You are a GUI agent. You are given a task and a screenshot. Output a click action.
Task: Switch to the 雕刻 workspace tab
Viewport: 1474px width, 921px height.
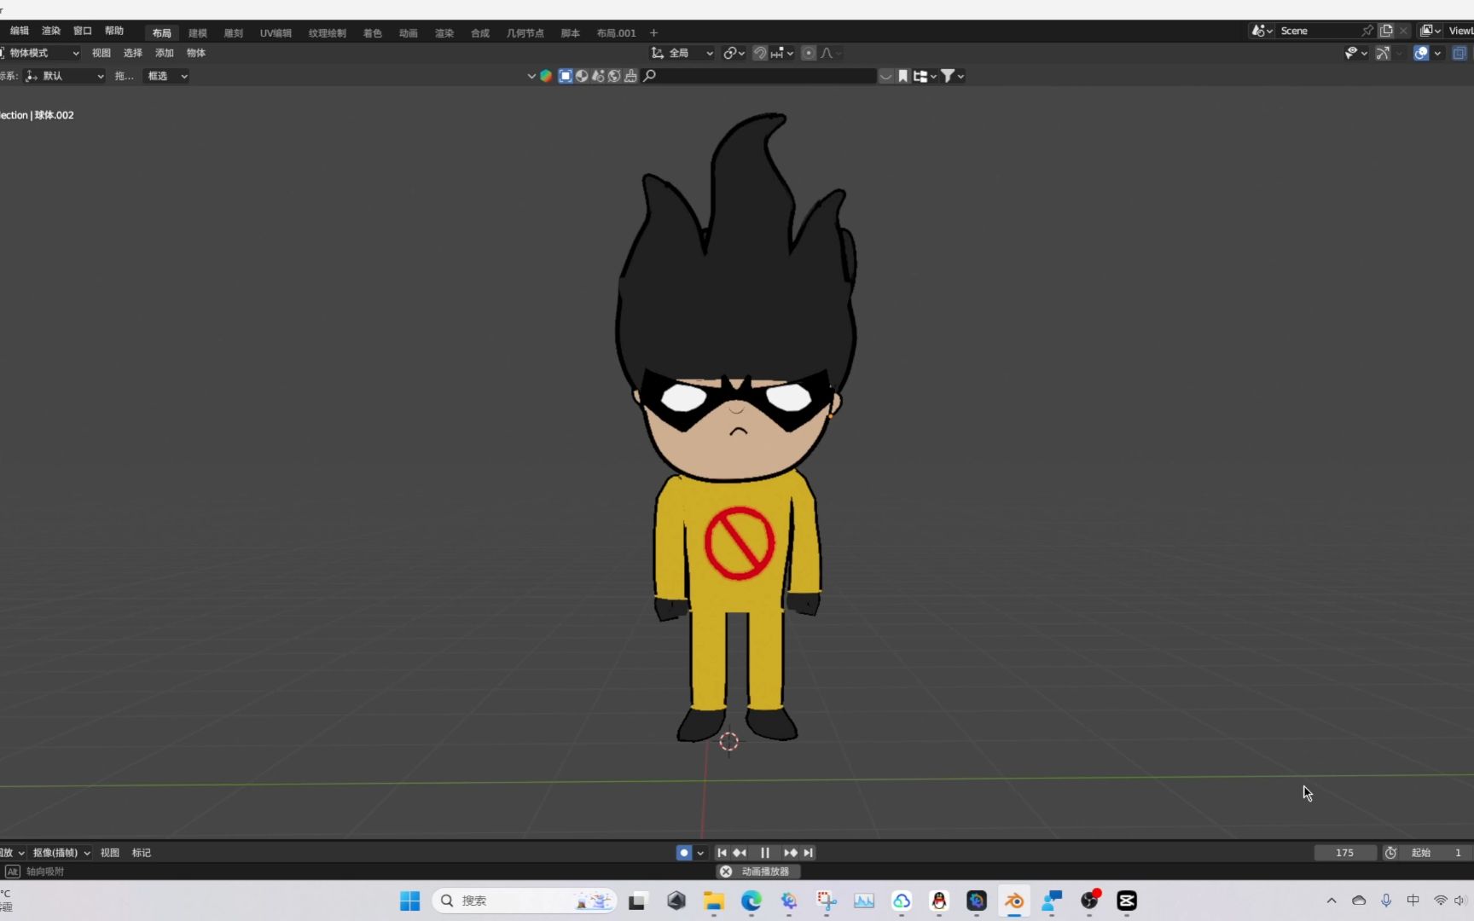click(x=234, y=33)
